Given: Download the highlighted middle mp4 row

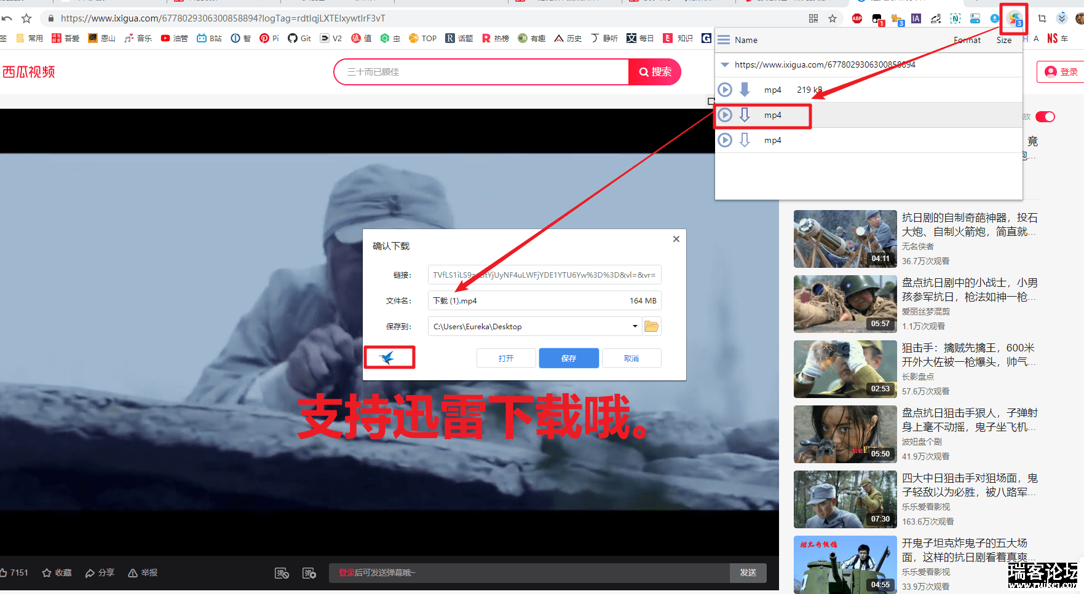Looking at the screenshot, I should click(745, 115).
